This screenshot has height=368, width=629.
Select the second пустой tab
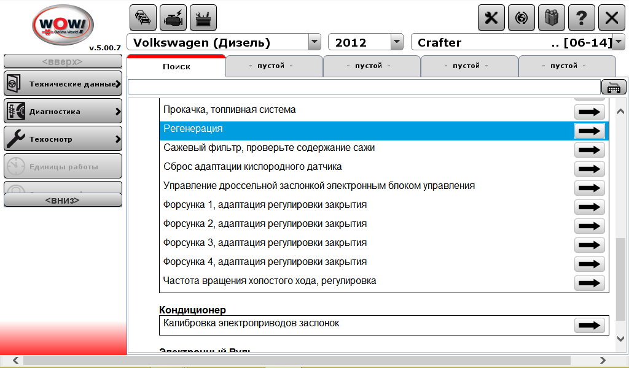click(x=372, y=66)
